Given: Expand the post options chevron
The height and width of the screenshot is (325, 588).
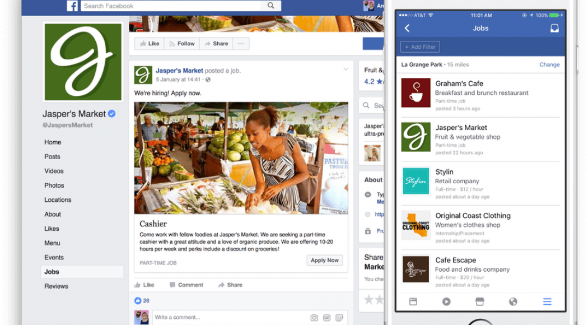Looking at the screenshot, I should (346, 69).
